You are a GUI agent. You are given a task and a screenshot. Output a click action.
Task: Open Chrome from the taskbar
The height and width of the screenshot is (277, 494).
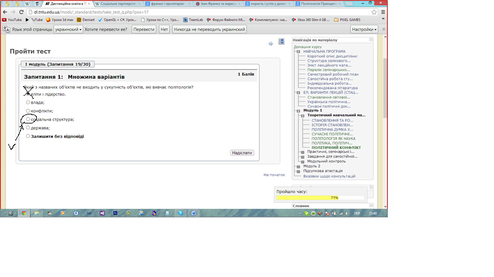(x=24, y=213)
